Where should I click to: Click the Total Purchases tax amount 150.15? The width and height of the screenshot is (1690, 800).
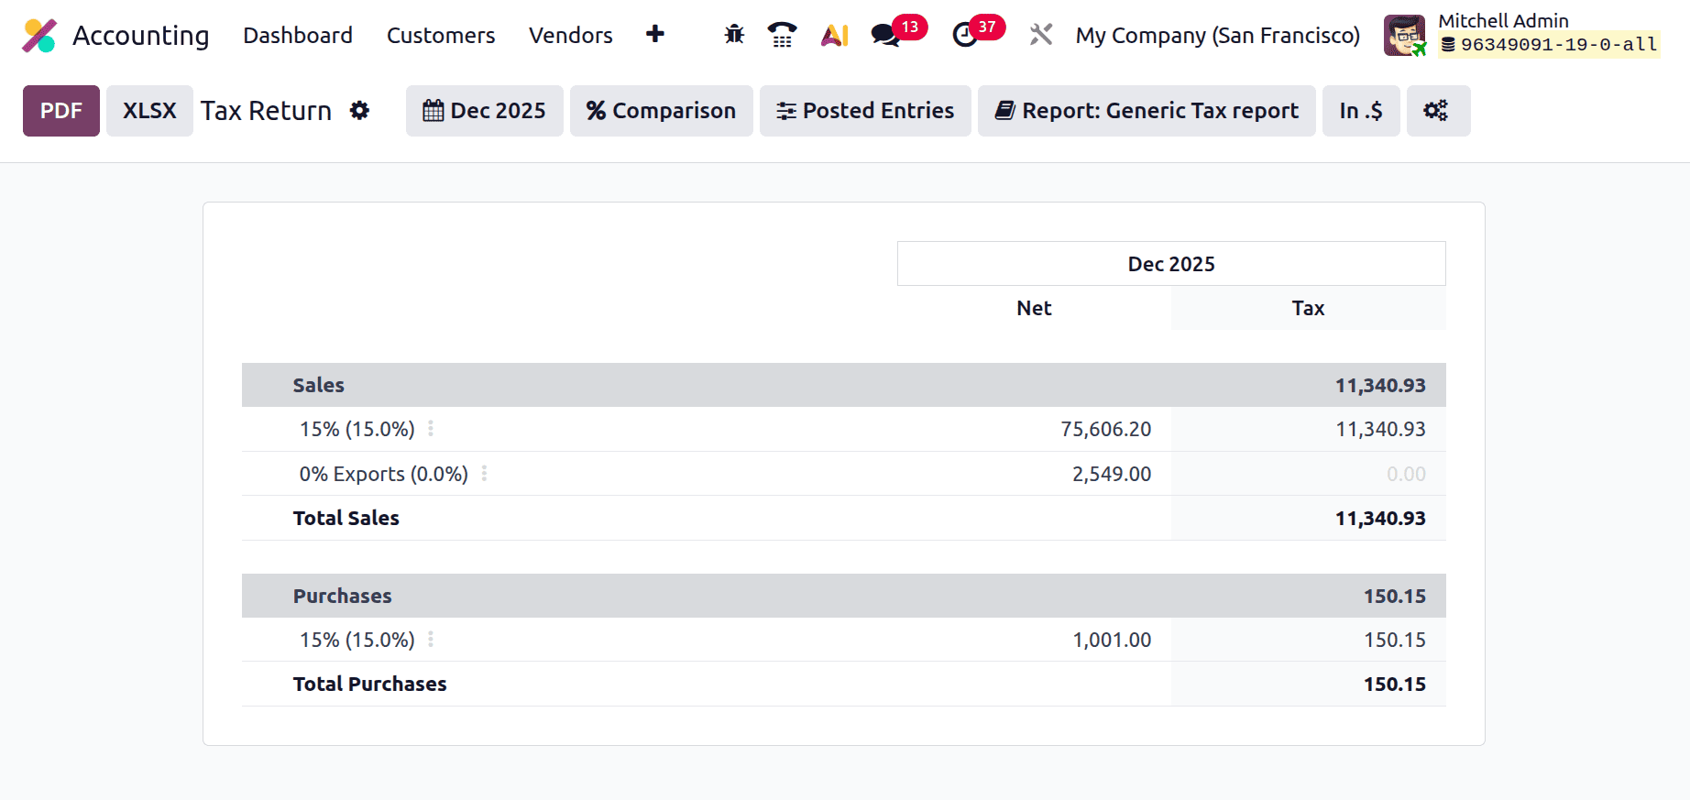coord(1395,684)
